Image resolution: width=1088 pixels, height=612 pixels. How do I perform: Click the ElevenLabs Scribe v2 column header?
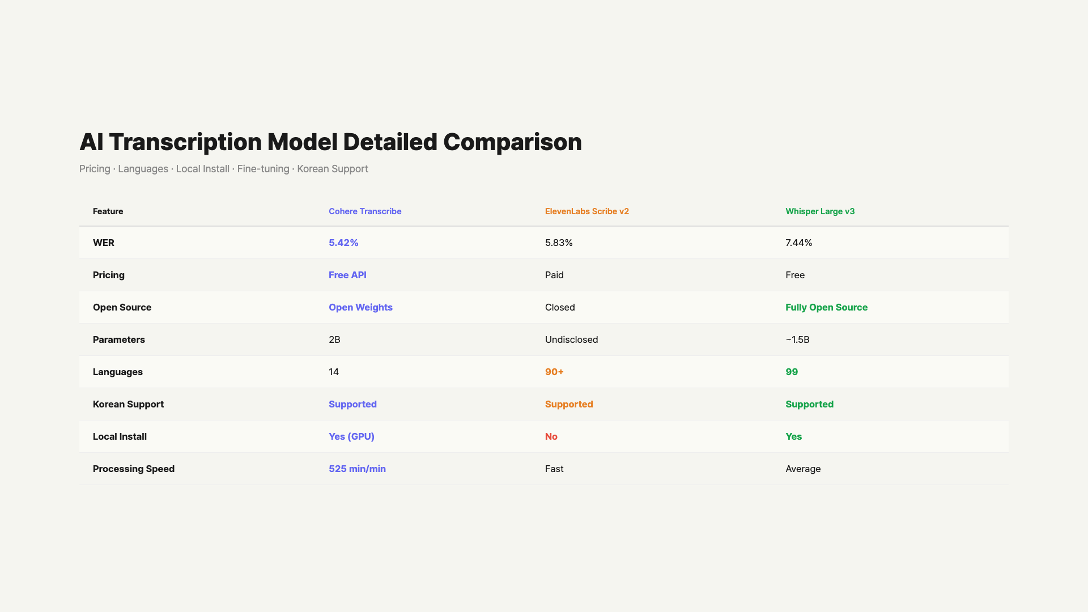click(587, 211)
